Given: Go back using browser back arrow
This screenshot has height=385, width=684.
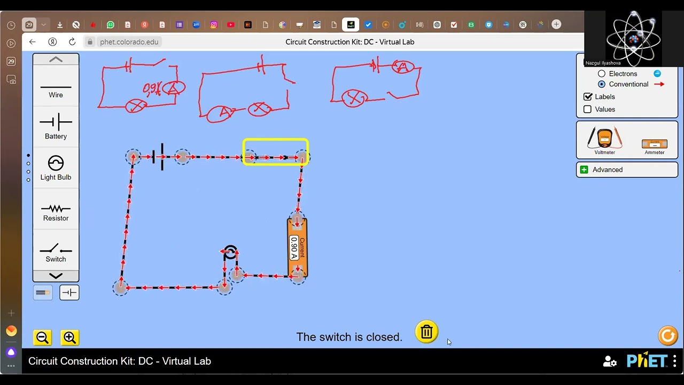Looking at the screenshot, I should click(x=33, y=42).
